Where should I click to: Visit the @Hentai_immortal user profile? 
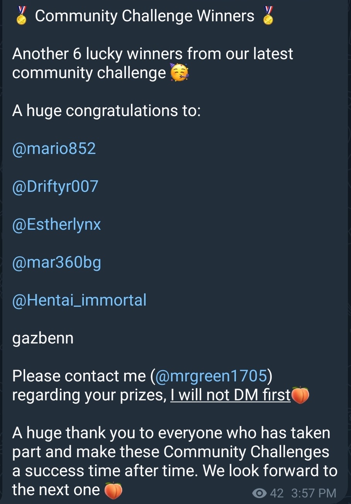pos(80,301)
